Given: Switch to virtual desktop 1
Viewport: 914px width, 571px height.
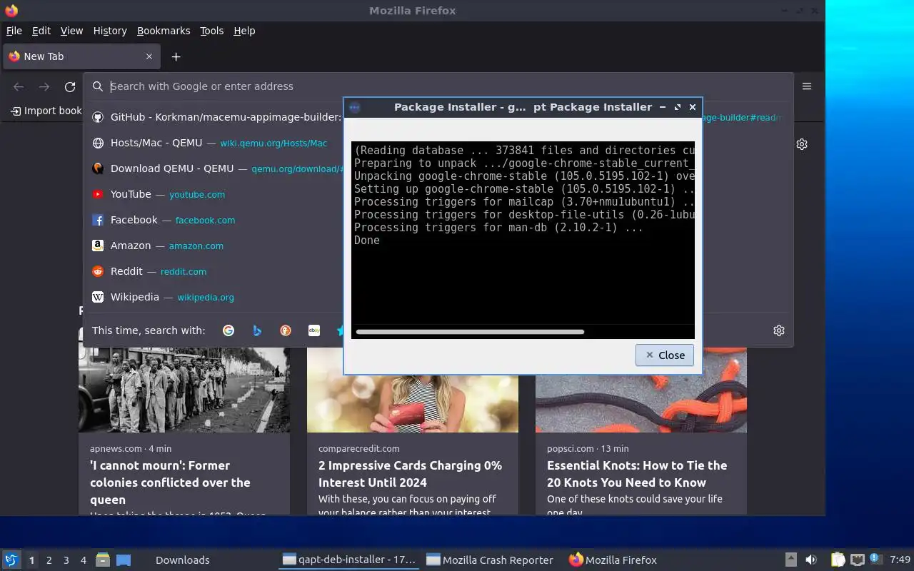Looking at the screenshot, I should tap(32, 560).
